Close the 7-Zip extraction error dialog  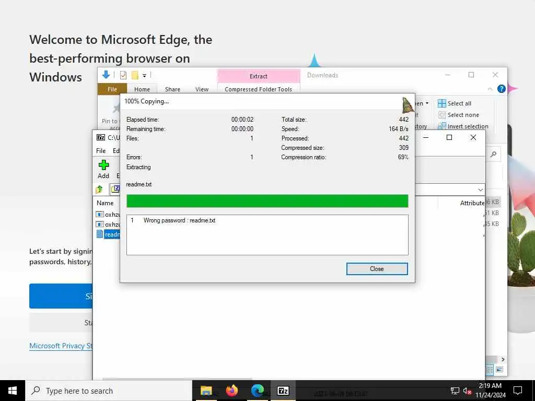coord(377,269)
